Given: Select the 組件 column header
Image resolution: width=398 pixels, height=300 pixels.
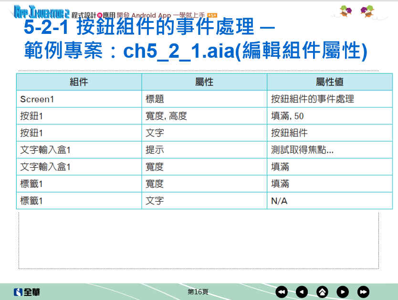Looking at the screenshot, I should tap(79, 82).
